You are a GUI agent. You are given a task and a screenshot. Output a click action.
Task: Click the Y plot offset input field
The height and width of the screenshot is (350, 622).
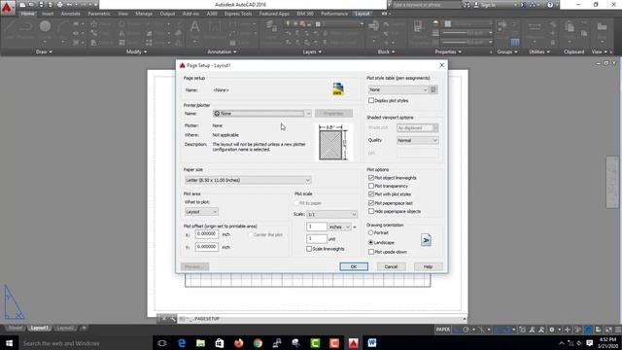[x=207, y=247]
